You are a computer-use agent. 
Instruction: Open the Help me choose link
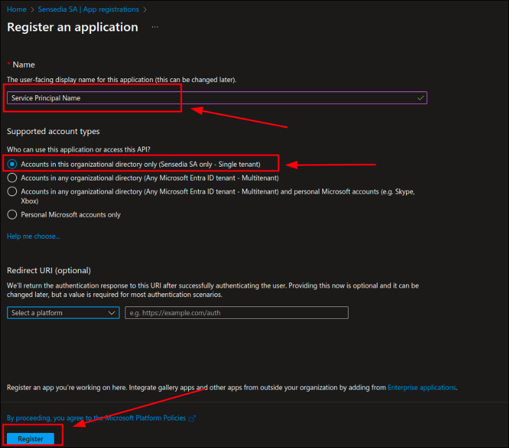(33, 236)
